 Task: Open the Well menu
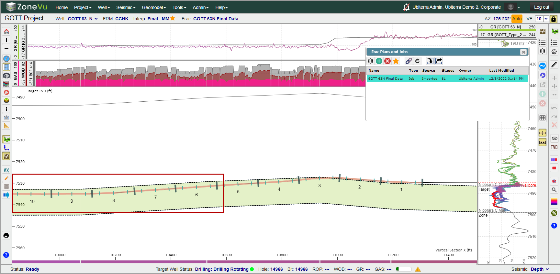(104, 7)
